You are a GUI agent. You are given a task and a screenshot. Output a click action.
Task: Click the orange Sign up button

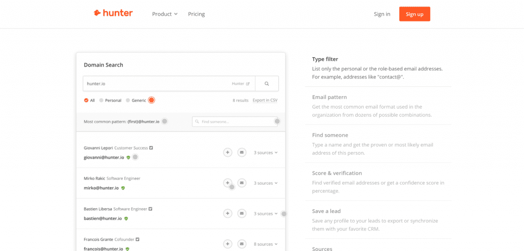tap(414, 14)
